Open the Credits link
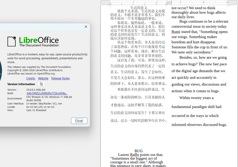The width and height of the screenshot is (238, 167). point(30,78)
